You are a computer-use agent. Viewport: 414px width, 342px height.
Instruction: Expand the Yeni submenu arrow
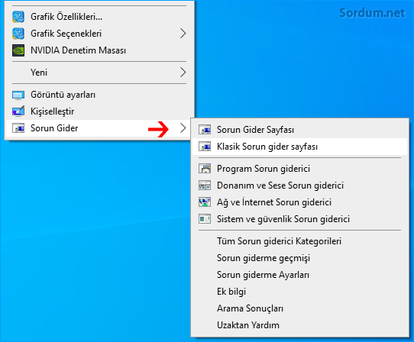click(x=183, y=73)
